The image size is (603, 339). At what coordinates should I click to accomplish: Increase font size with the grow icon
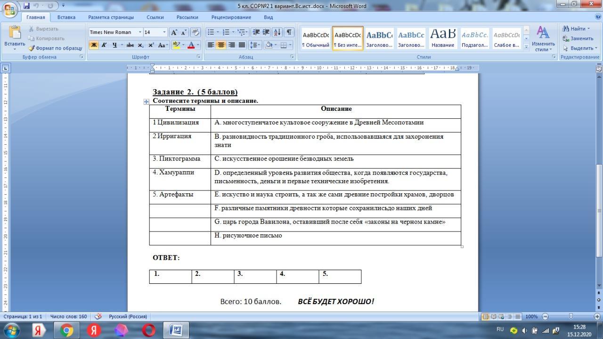[x=174, y=32]
